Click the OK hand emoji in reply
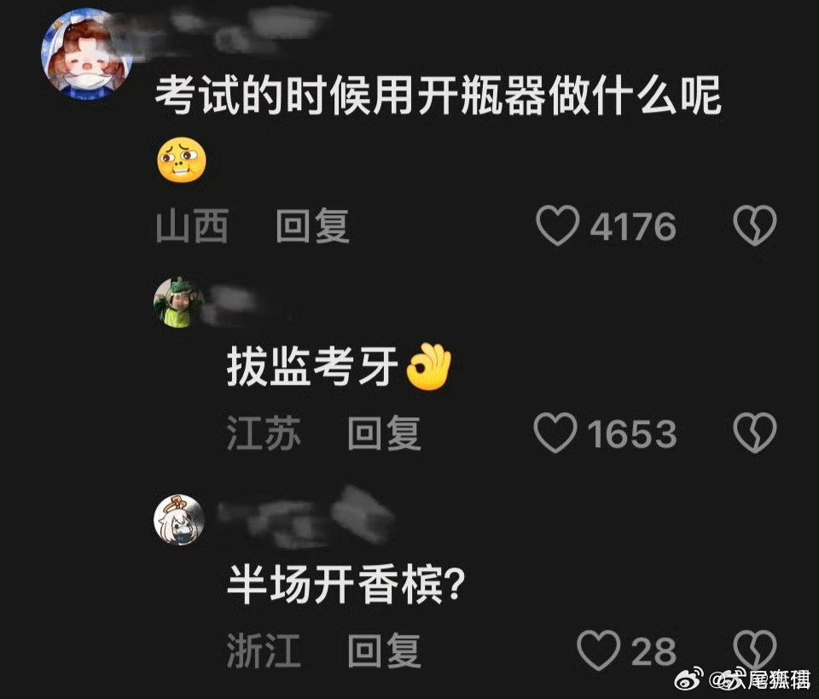The height and width of the screenshot is (699, 819). pos(429,366)
